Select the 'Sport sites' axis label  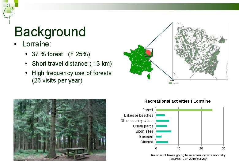(x=144, y=131)
